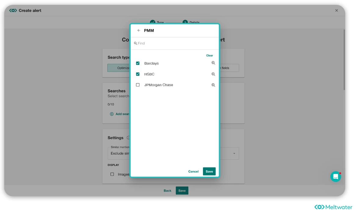Click the Barclays label text
Image resolution: width=356 pixels, height=212 pixels.
click(151, 63)
